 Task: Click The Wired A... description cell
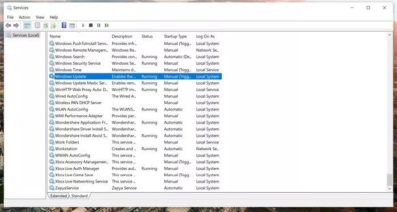coord(124,96)
